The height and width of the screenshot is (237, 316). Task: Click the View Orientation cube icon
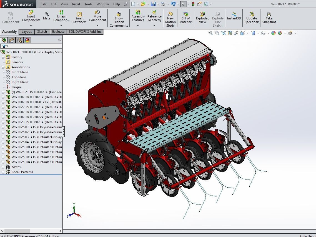coord(242,33)
